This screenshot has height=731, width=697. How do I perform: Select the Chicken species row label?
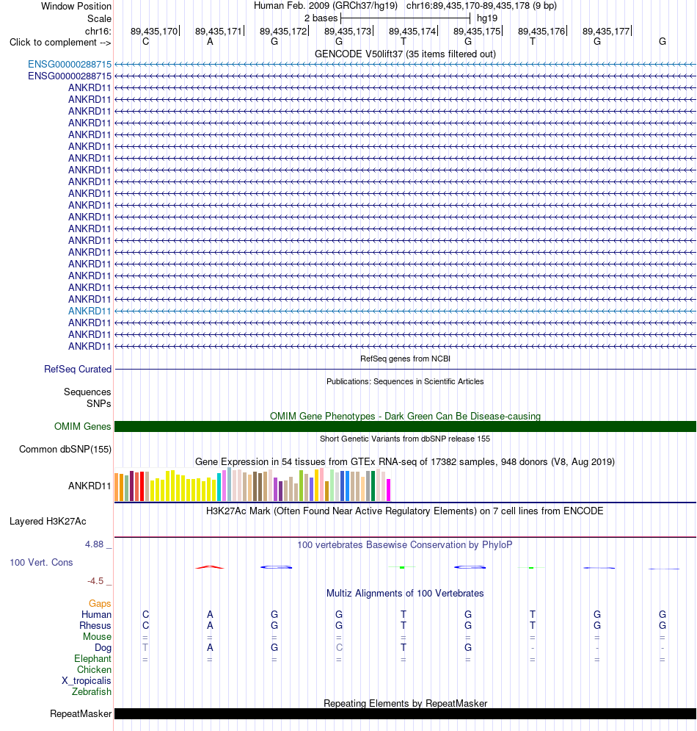[x=94, y=669]
